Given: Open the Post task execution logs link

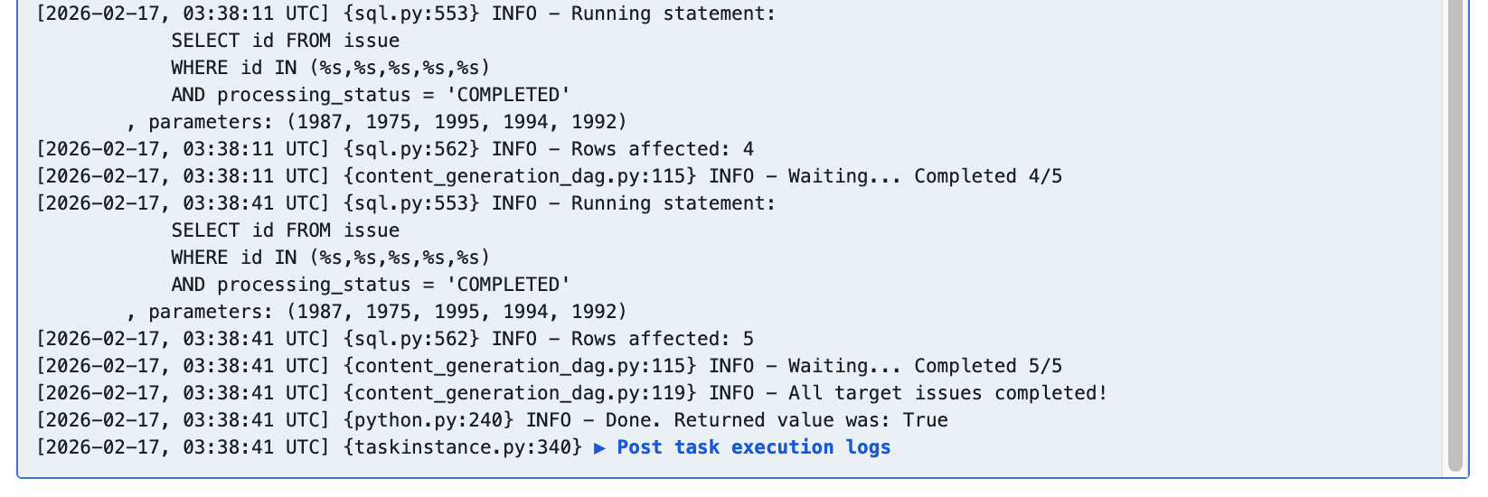Looking at the screenshot, I should [754, 448].
